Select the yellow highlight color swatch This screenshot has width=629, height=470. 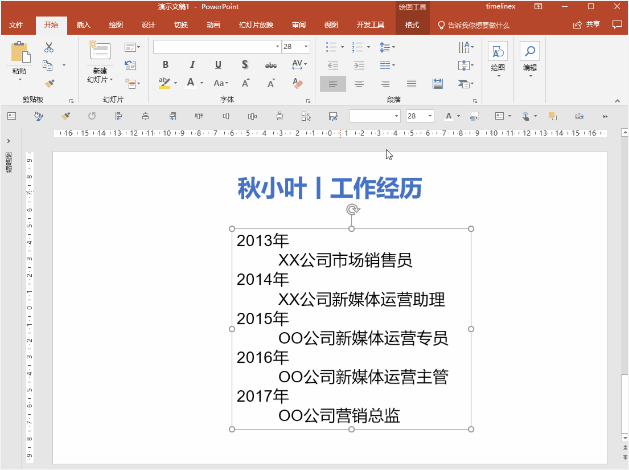click(163, 86)
